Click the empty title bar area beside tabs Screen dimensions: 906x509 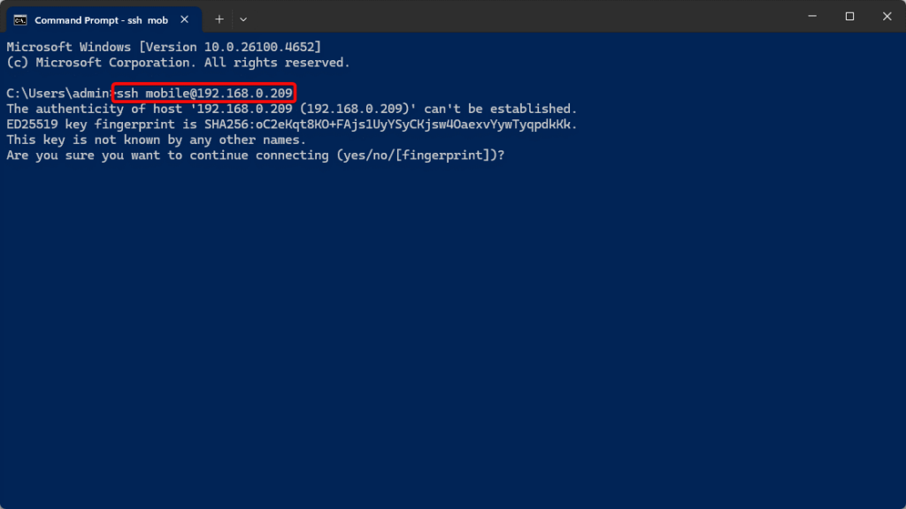point(520,16)
